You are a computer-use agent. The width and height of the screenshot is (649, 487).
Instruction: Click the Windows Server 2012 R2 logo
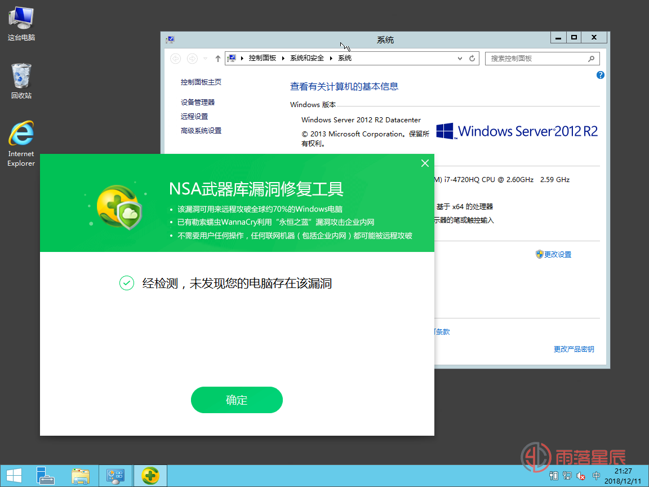(517, 131)
